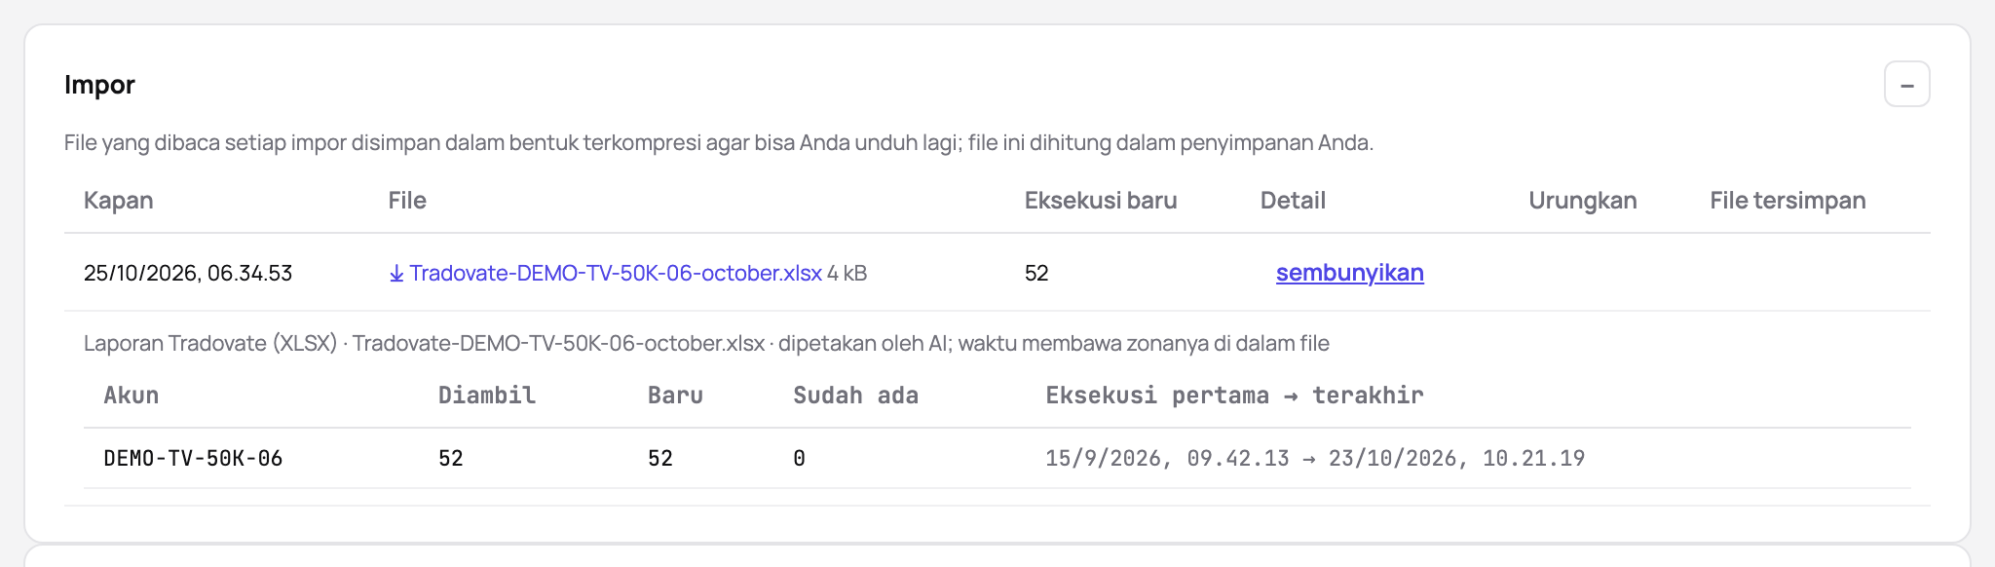Click the Eksekusi baru column header

(1101, 201)
